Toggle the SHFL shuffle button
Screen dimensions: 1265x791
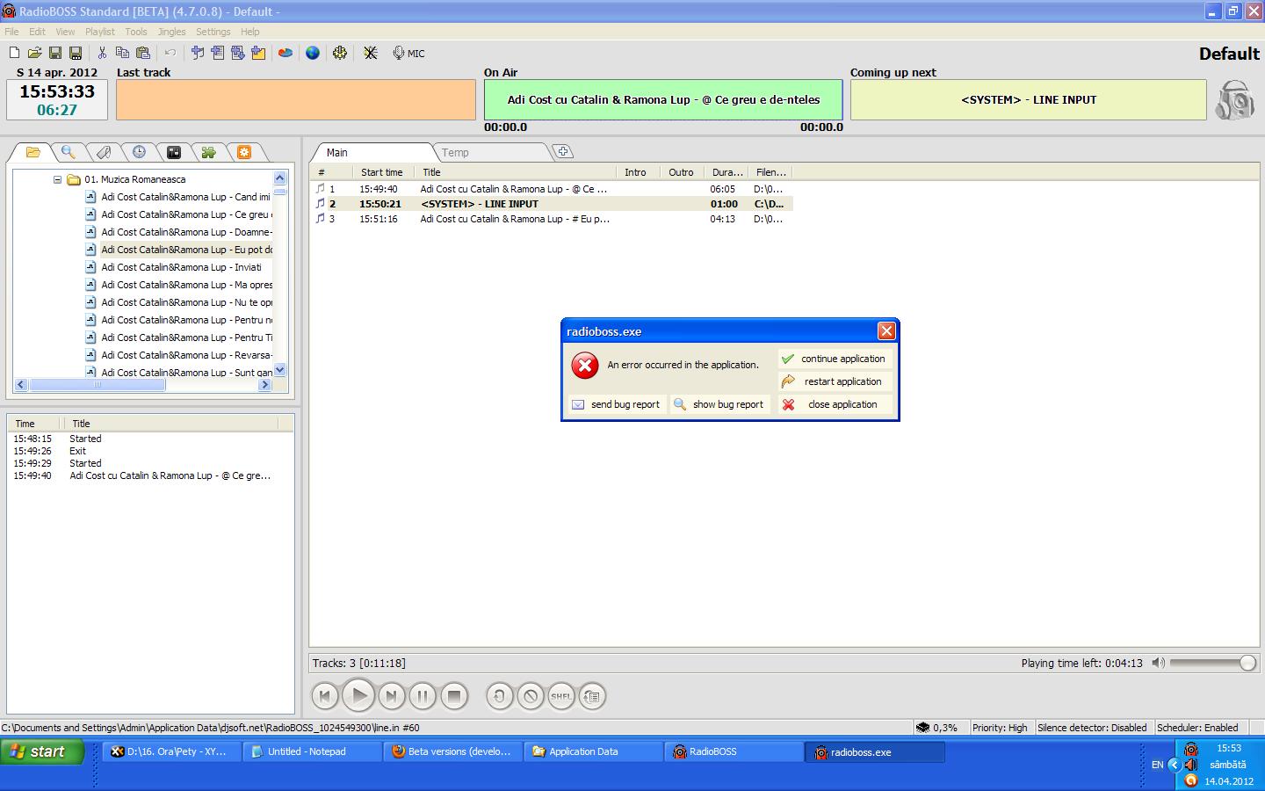point(561,696)
